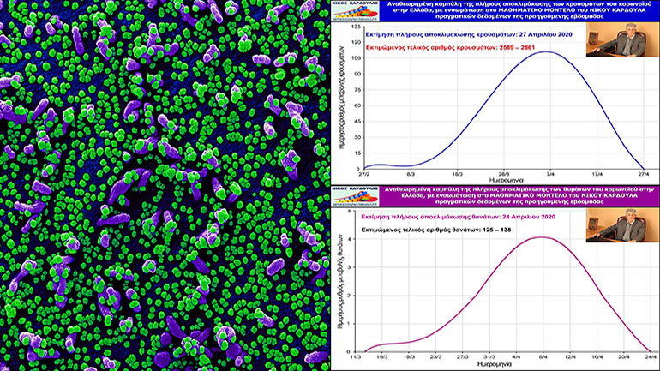
Task: Click the 7/4 date label on the cases chart
Action: [x=550, y=172]
